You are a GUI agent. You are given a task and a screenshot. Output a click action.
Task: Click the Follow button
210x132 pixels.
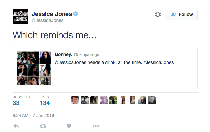(x=181, y=14)
